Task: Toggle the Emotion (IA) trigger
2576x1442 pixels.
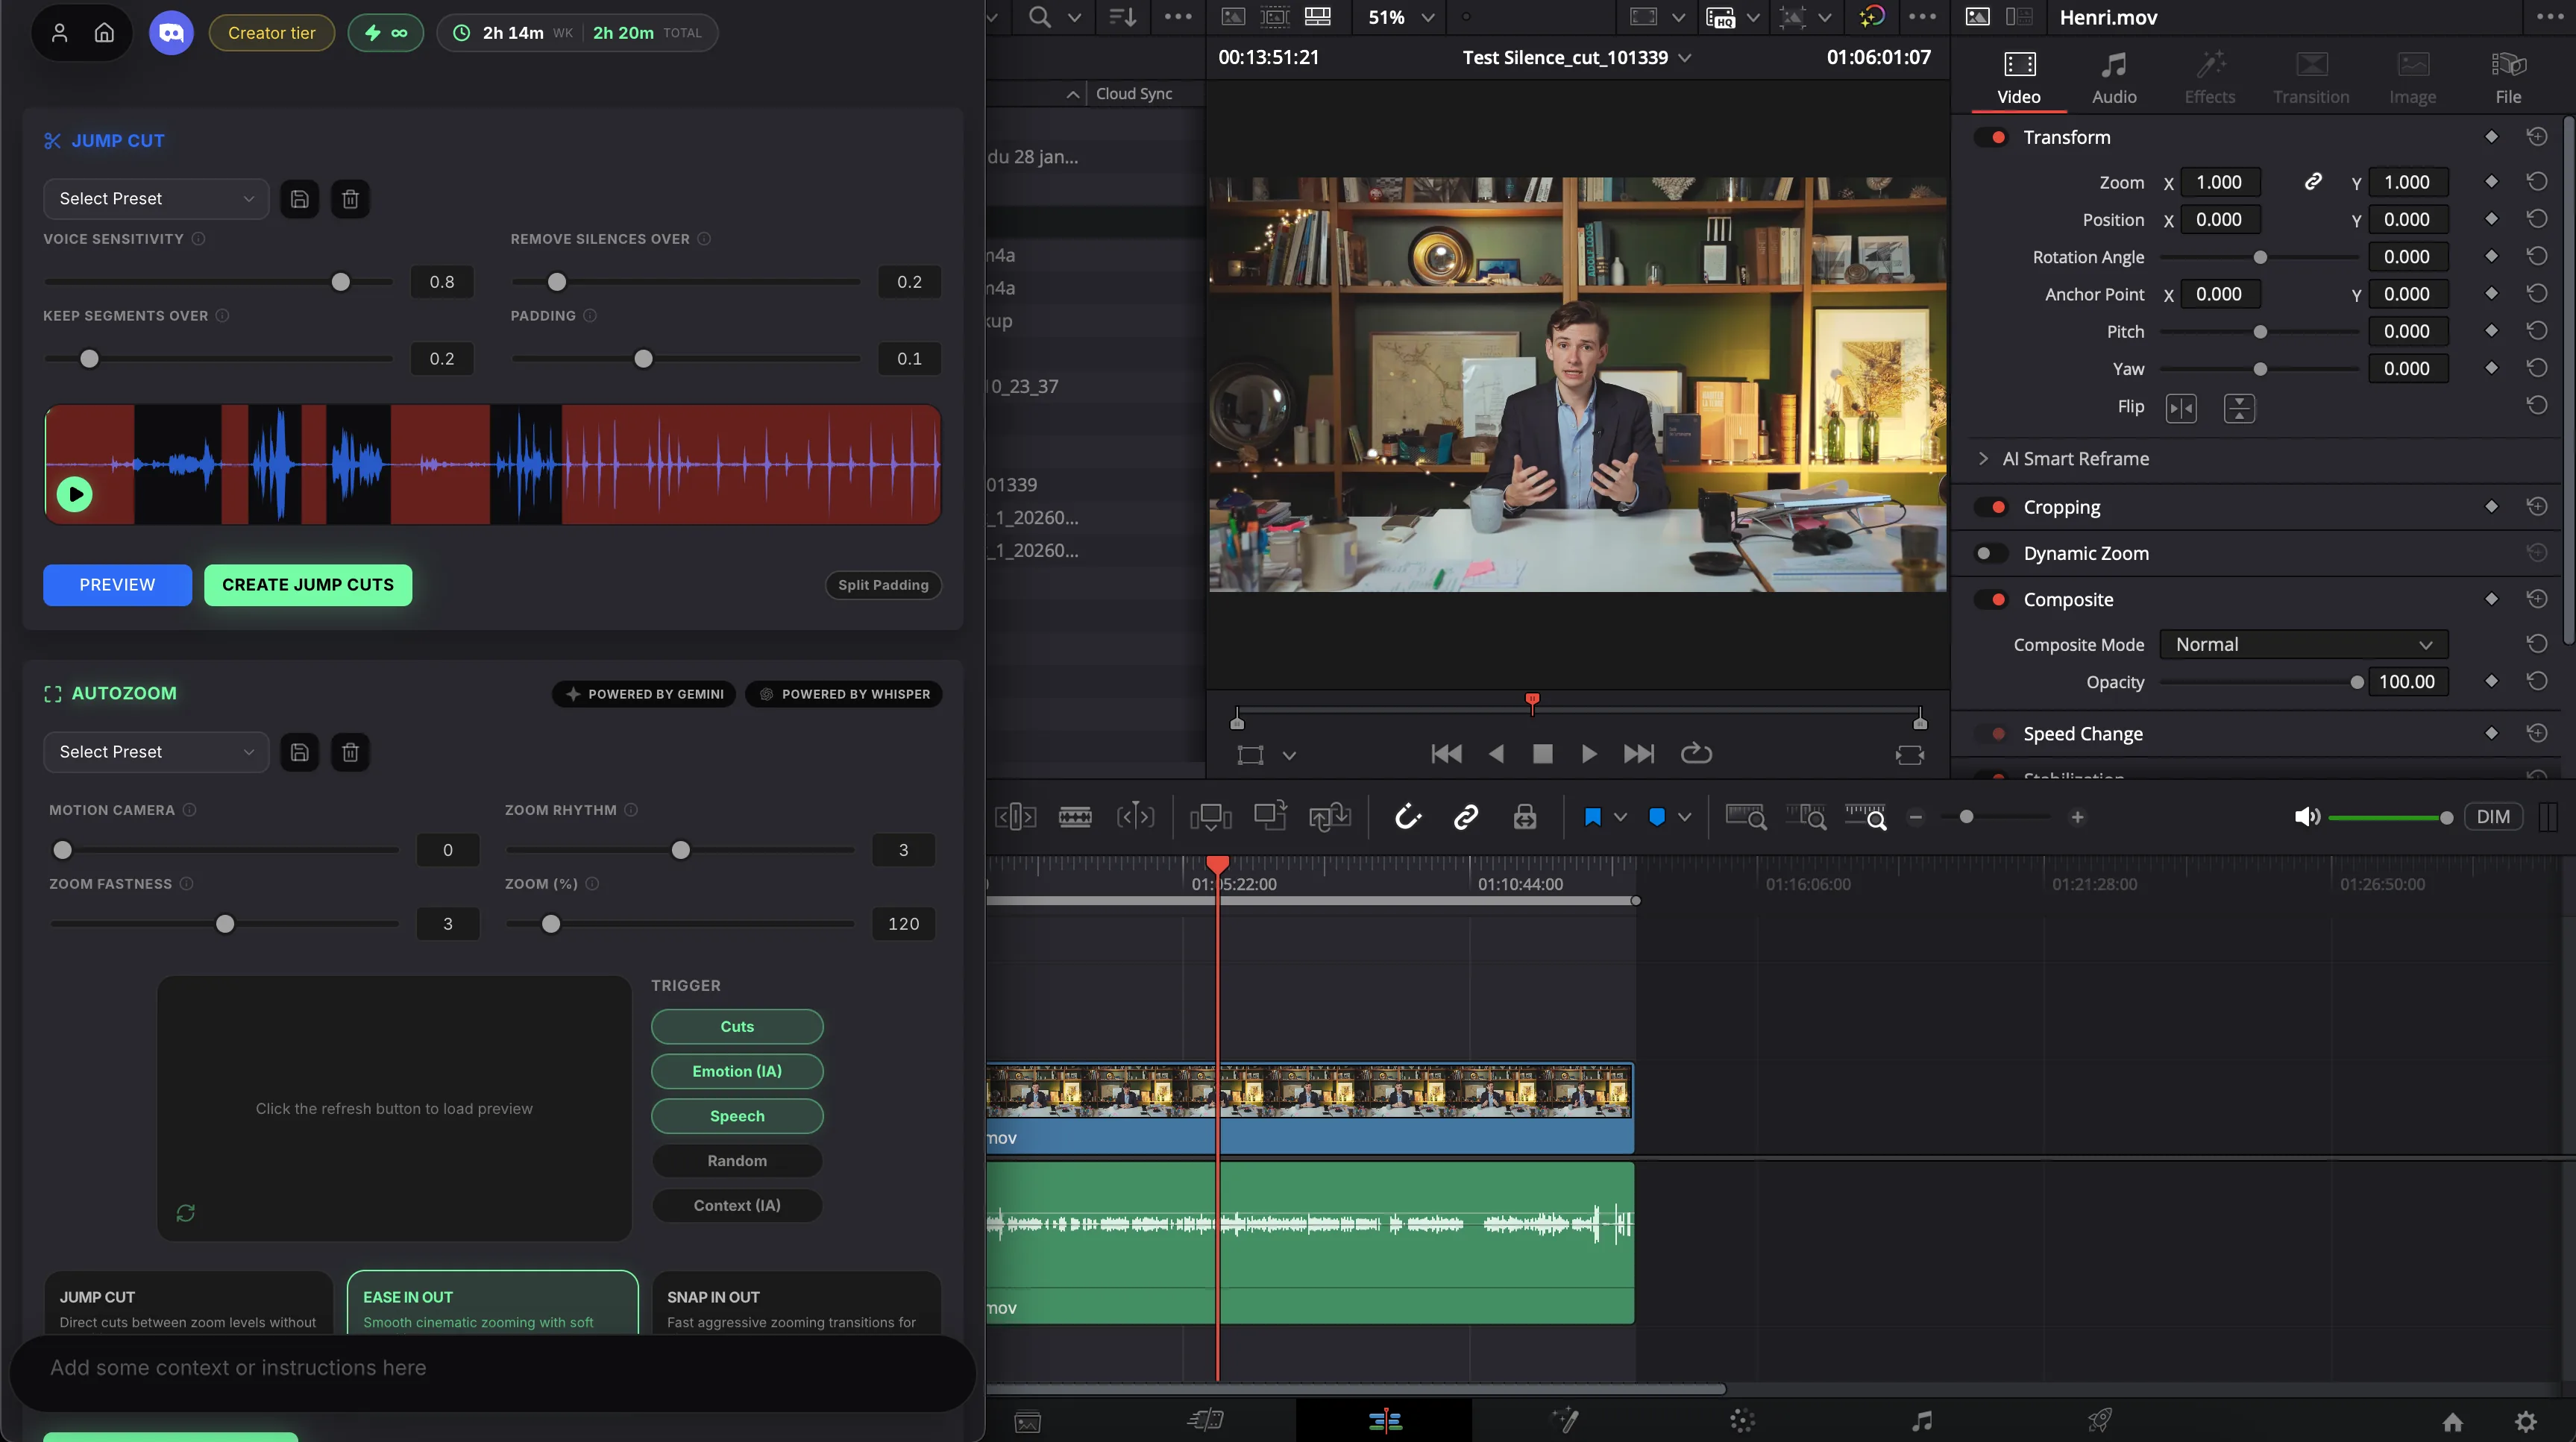Action: pos(737,1071)
